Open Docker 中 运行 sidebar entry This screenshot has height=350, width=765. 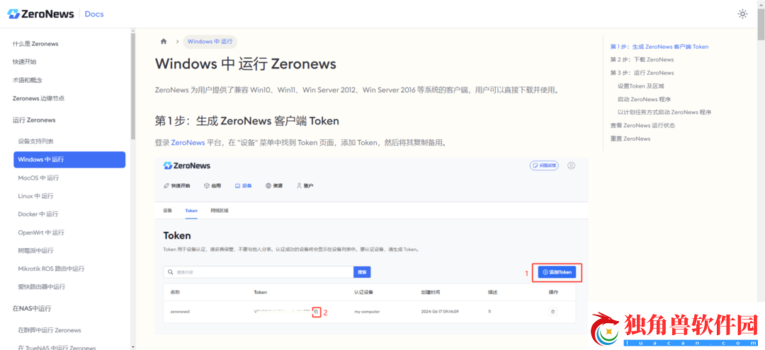pyautogui.click(x=38, y=214)
